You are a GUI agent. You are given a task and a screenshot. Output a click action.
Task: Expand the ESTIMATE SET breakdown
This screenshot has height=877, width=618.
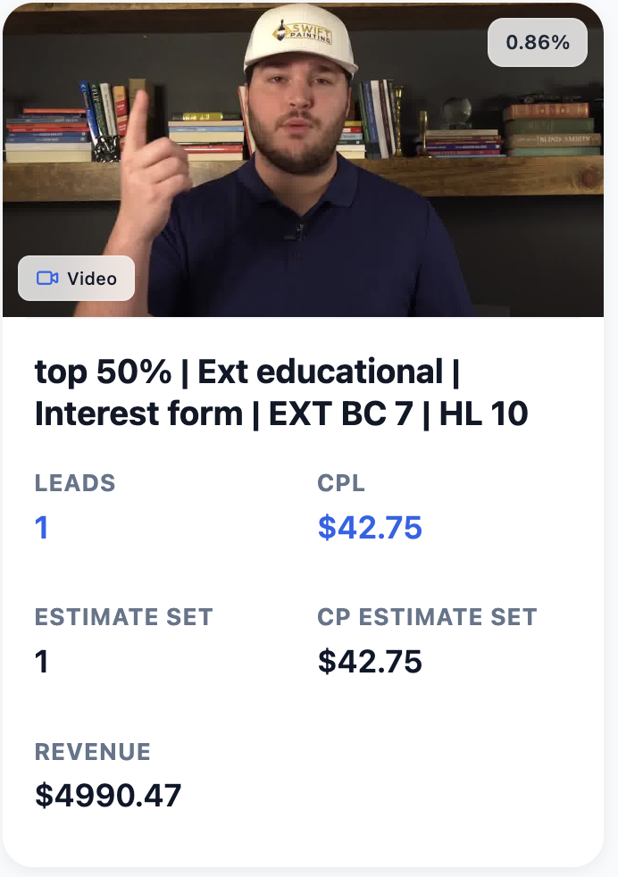point(40,662)
